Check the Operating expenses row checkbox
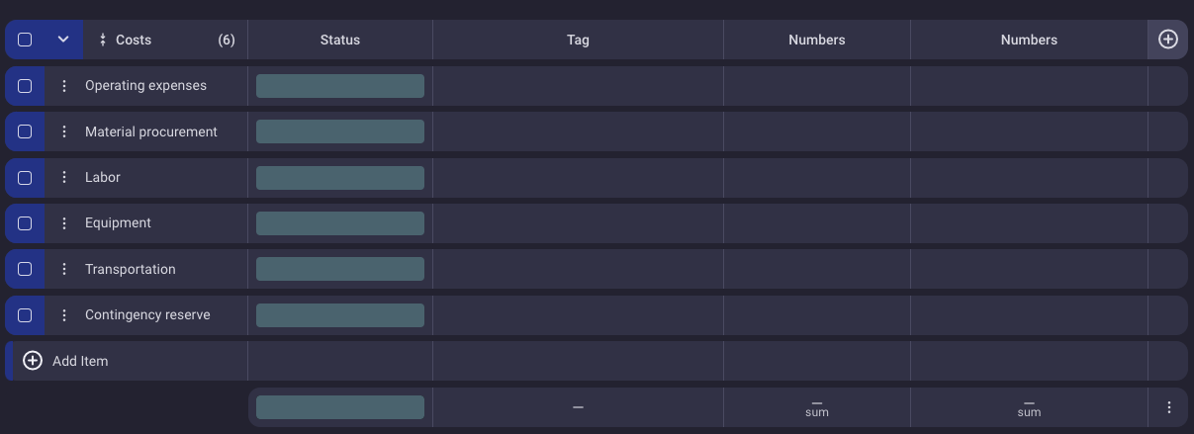 coord(25,86)
